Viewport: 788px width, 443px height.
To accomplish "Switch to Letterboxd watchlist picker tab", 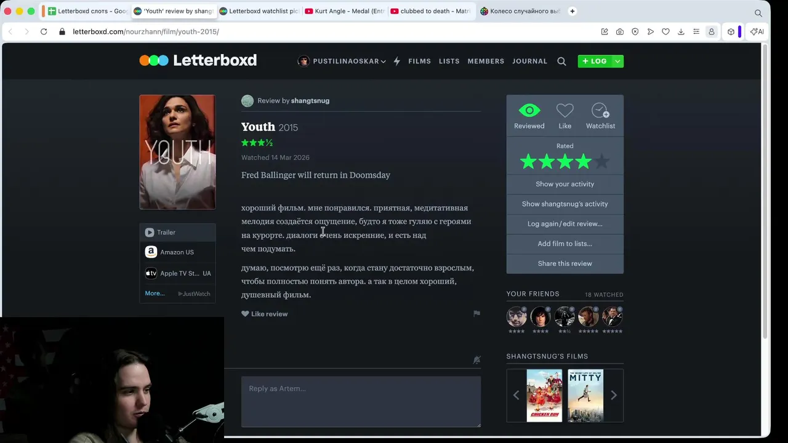I will coord(259,11).
